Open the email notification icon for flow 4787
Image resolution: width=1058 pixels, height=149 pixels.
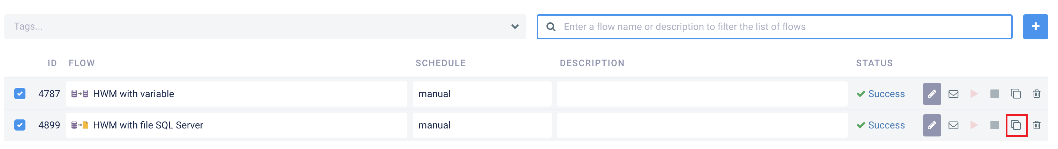coord(953,94)
